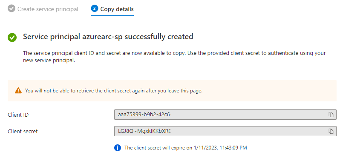Image resolution: width=340 pixels, height=158 pixels.
Task: Click the orange warning triangle icon
Action: coord(18,91)
